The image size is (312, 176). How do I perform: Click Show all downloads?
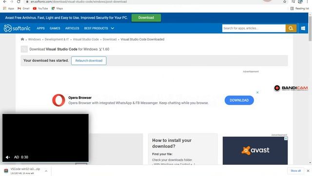tap(295, 171)
